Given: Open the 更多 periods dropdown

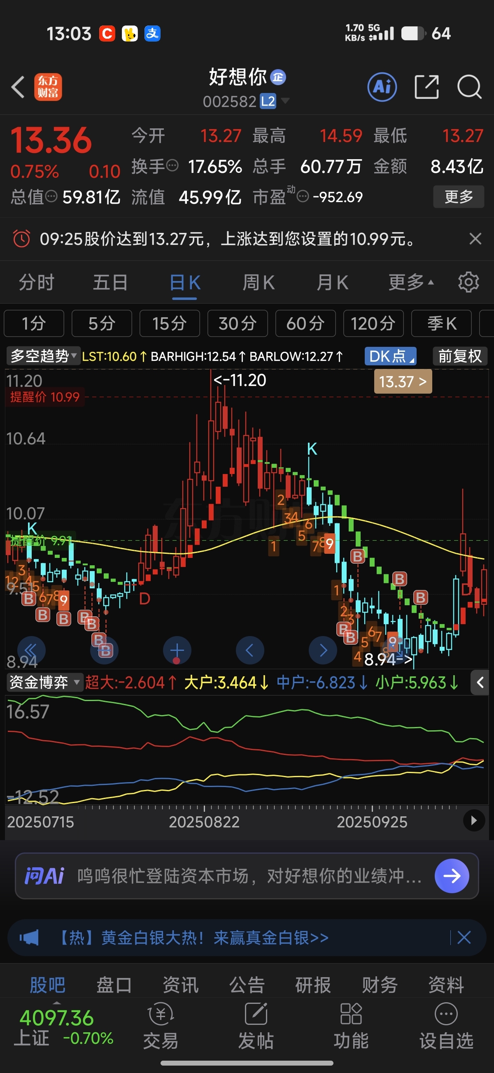Looking at the screenshot, I should pos(411,282).
